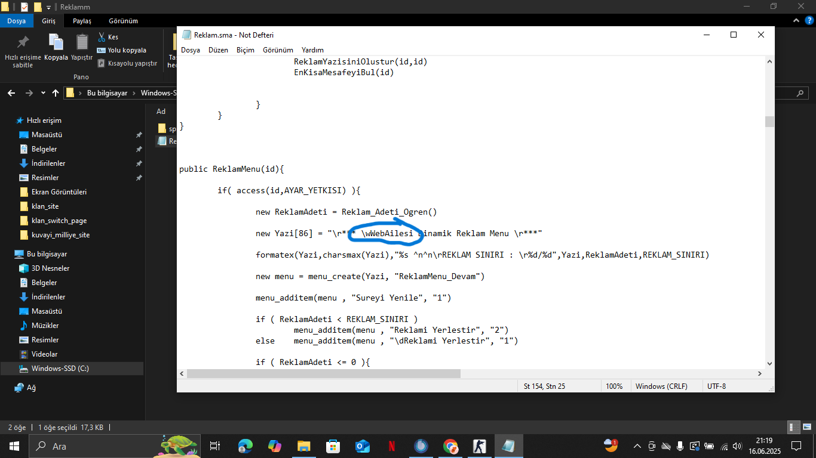Click the Kes scissors button
The image size is (816, 458).
pos(108,37)
